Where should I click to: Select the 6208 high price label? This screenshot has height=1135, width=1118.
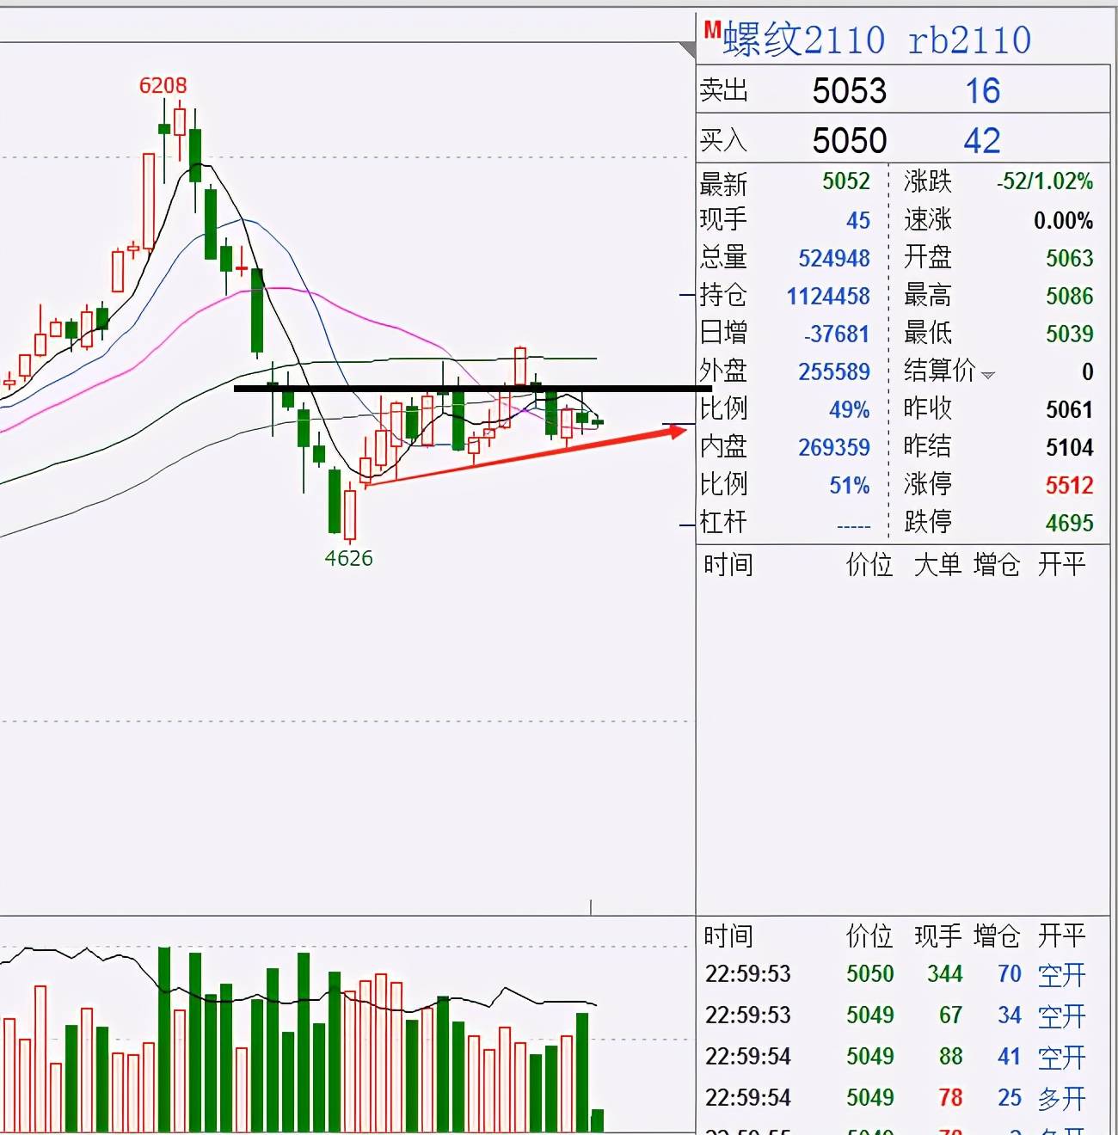[163, 85]
